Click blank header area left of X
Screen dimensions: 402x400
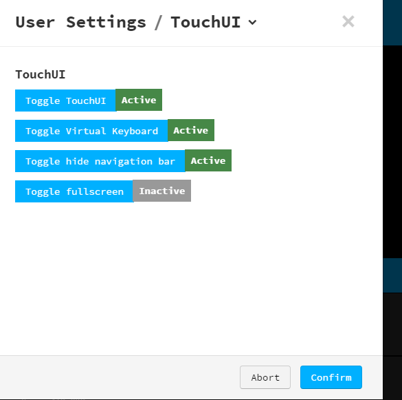[x=299, y=22]
